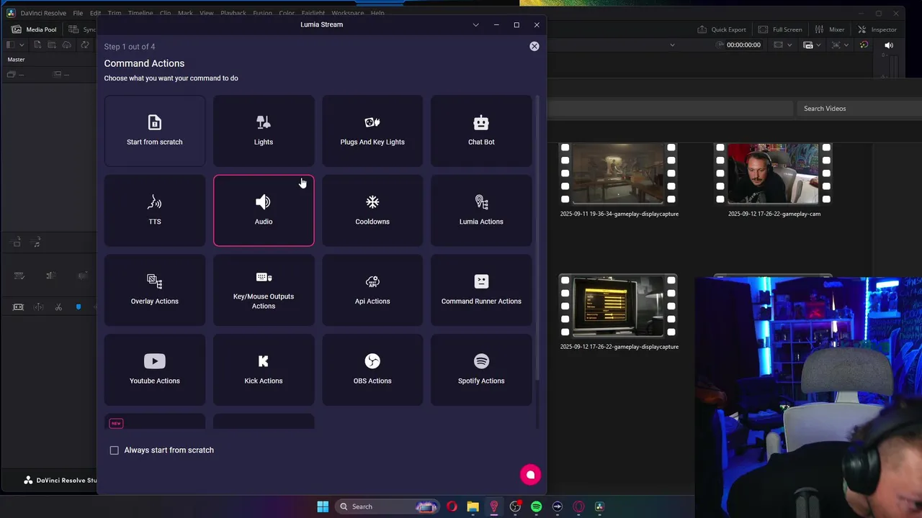922x518 pixels.
Task: Open File Explorer from the taskbar
Action: 473,506
